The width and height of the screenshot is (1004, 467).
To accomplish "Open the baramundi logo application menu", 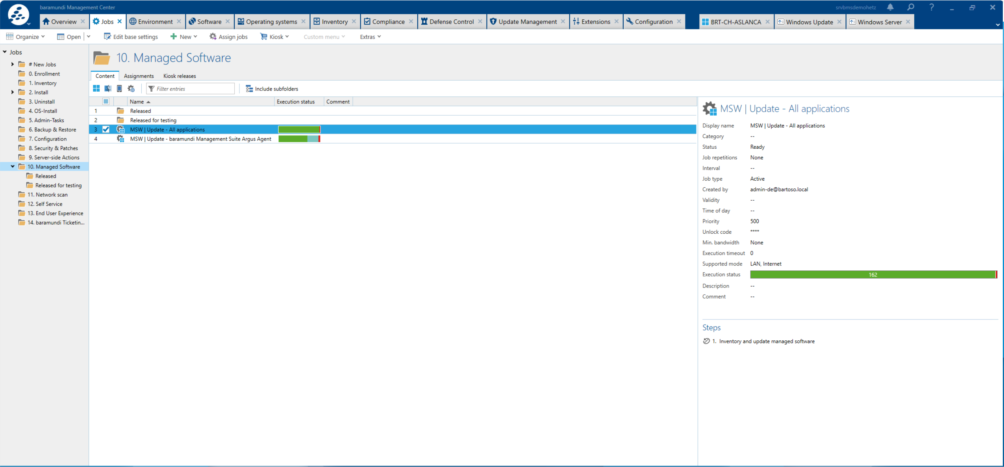I will (x=18, y=15).
